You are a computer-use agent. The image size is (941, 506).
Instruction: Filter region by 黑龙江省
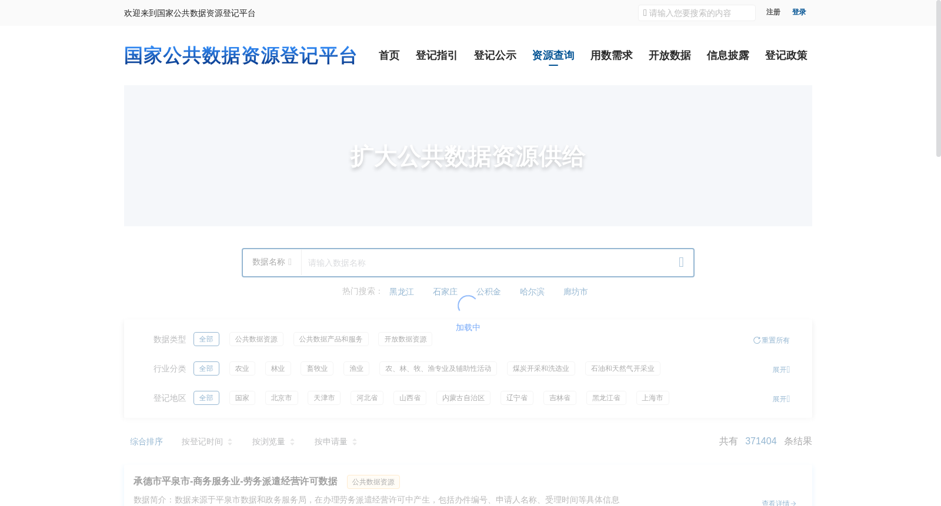click(x=606, y=398)
